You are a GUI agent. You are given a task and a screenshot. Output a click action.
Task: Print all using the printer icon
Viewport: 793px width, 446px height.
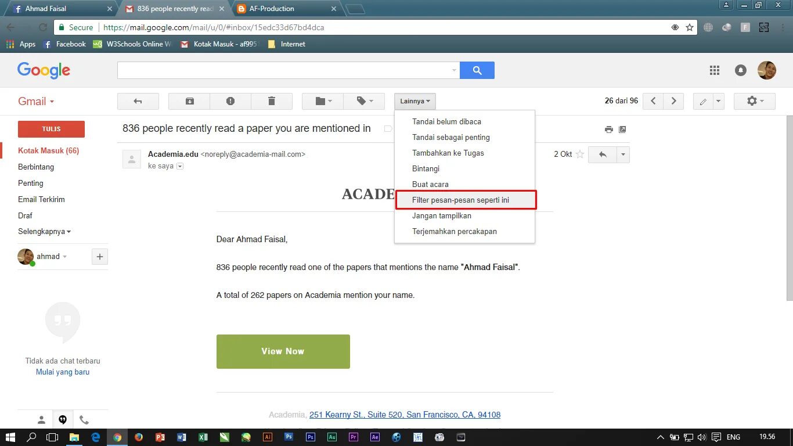(x=608, y=130)
